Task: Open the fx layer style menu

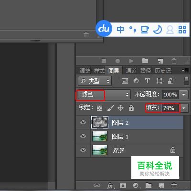Action: pos(111,186)
